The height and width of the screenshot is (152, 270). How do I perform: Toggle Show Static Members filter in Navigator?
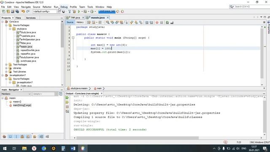[x=16, y=137]
